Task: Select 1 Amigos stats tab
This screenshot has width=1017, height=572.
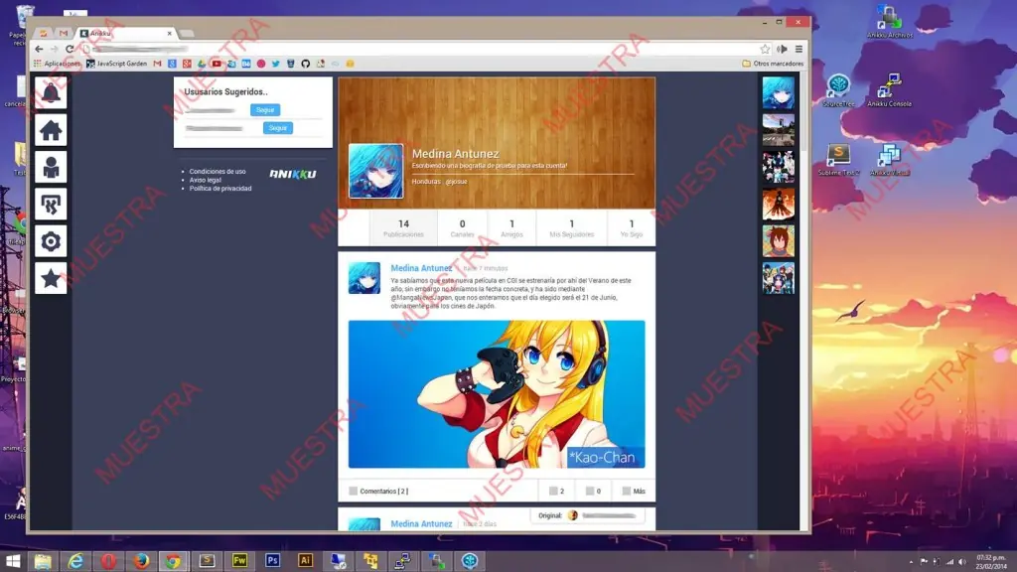Action: 511,227
